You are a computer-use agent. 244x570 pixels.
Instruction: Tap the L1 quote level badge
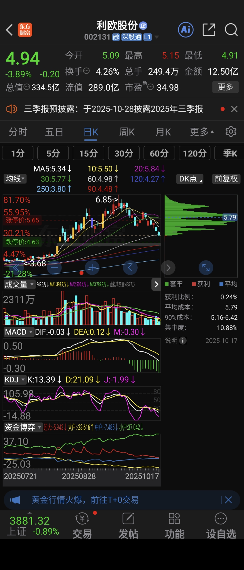coord(148,37)
